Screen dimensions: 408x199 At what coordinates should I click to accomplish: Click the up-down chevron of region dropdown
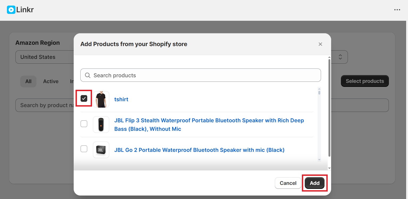coord(340,57)
